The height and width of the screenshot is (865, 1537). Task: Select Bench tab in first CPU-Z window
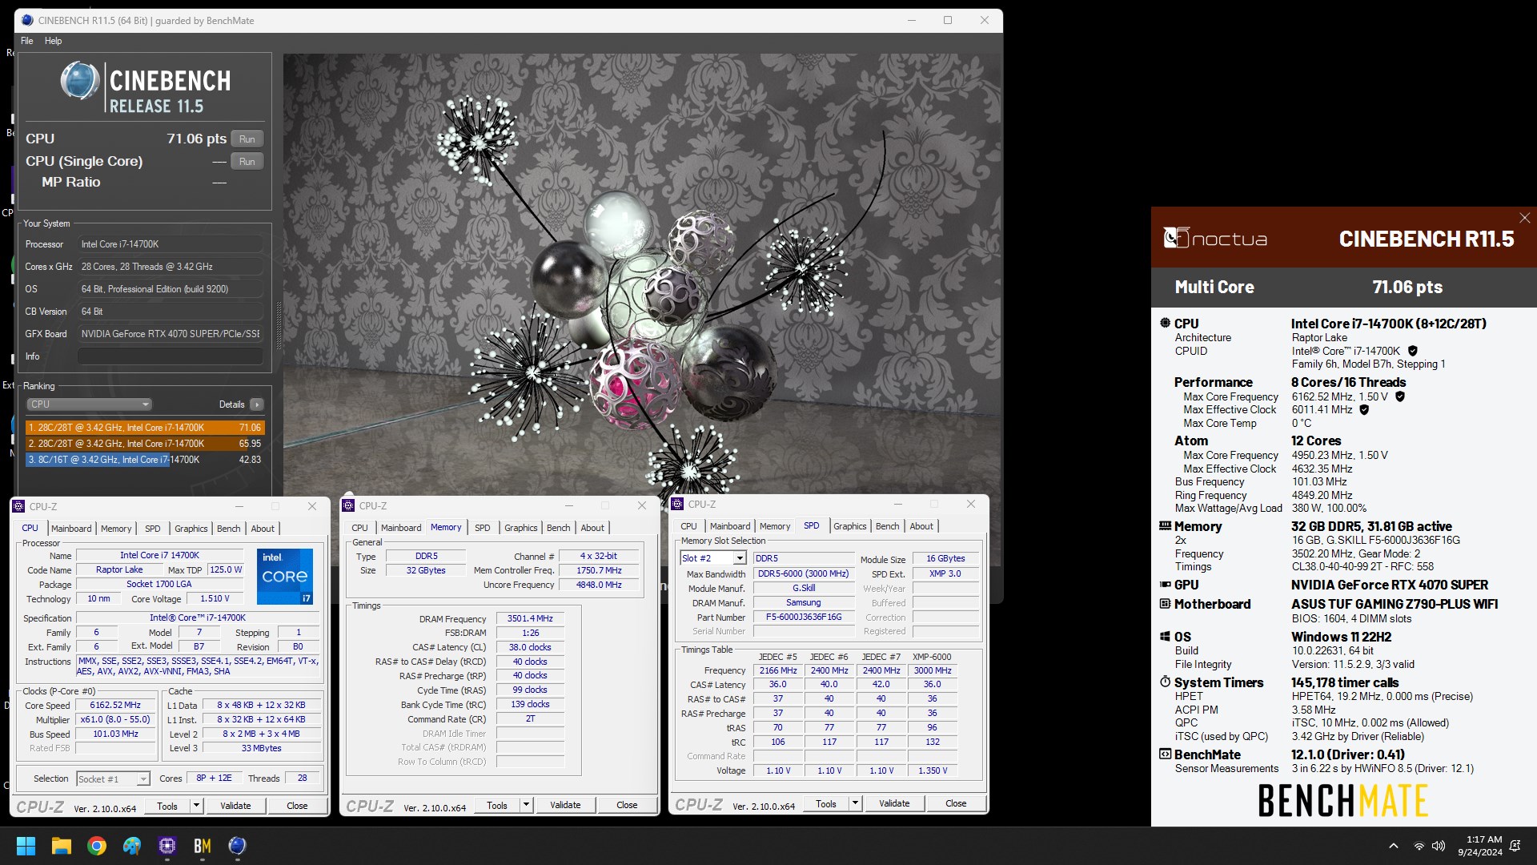228,529
